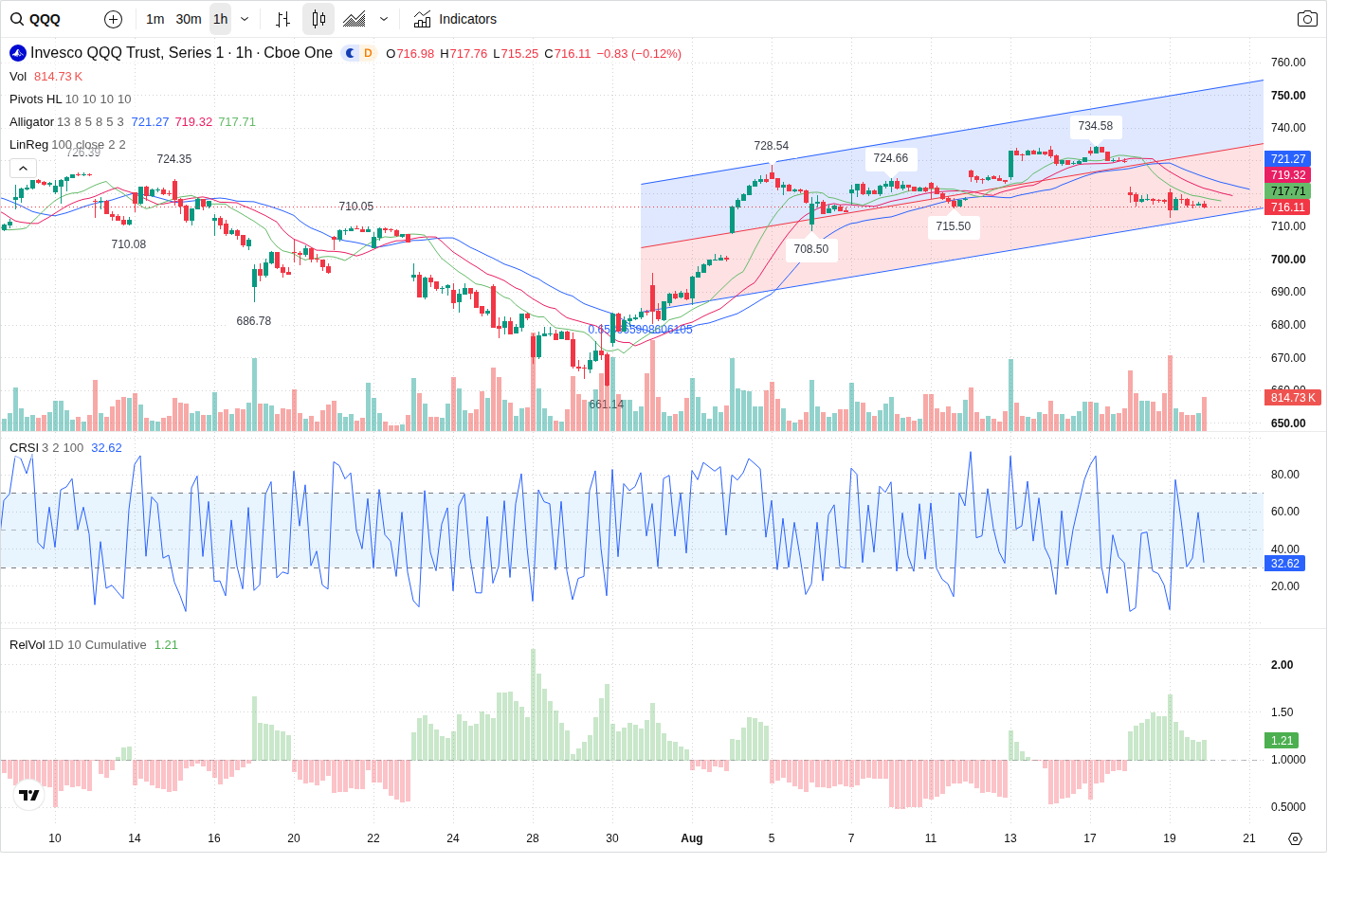
Task: Select the candlestick chart style icon
Action: click(x=318, y=19)
